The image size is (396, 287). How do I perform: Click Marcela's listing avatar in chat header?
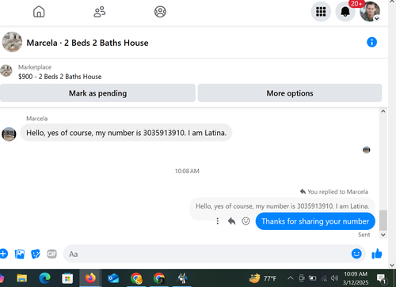pos(12,42)
